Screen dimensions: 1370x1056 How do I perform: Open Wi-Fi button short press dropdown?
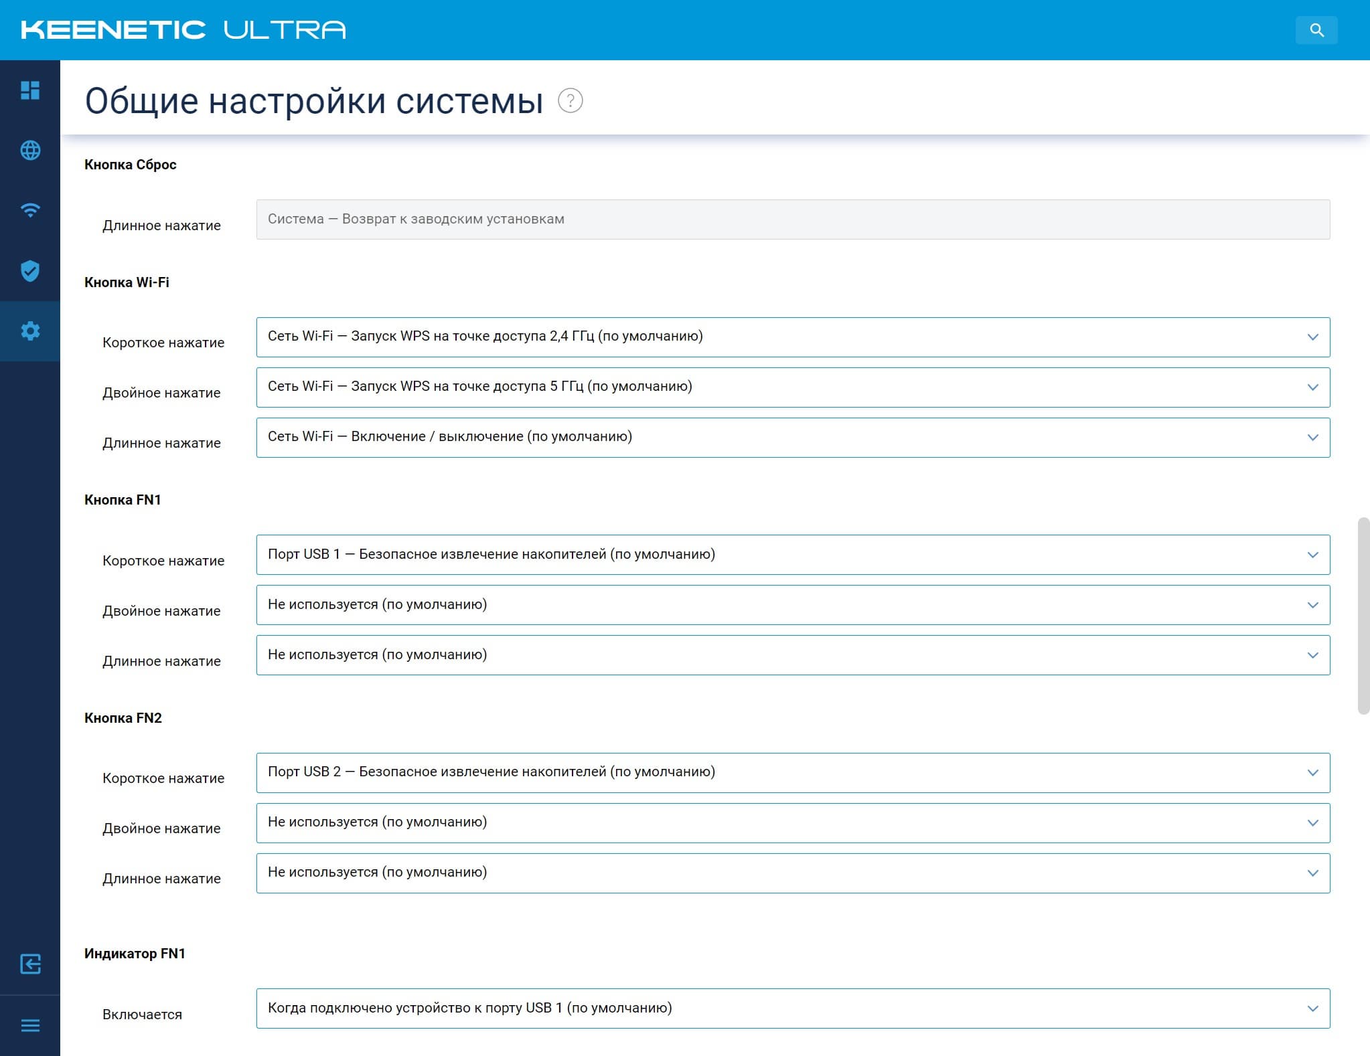click(792, 337)
